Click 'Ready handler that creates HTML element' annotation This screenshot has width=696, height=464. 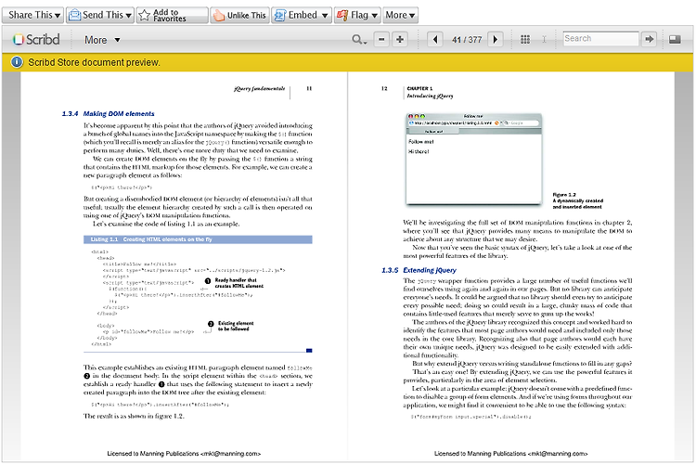coord(238,283)
